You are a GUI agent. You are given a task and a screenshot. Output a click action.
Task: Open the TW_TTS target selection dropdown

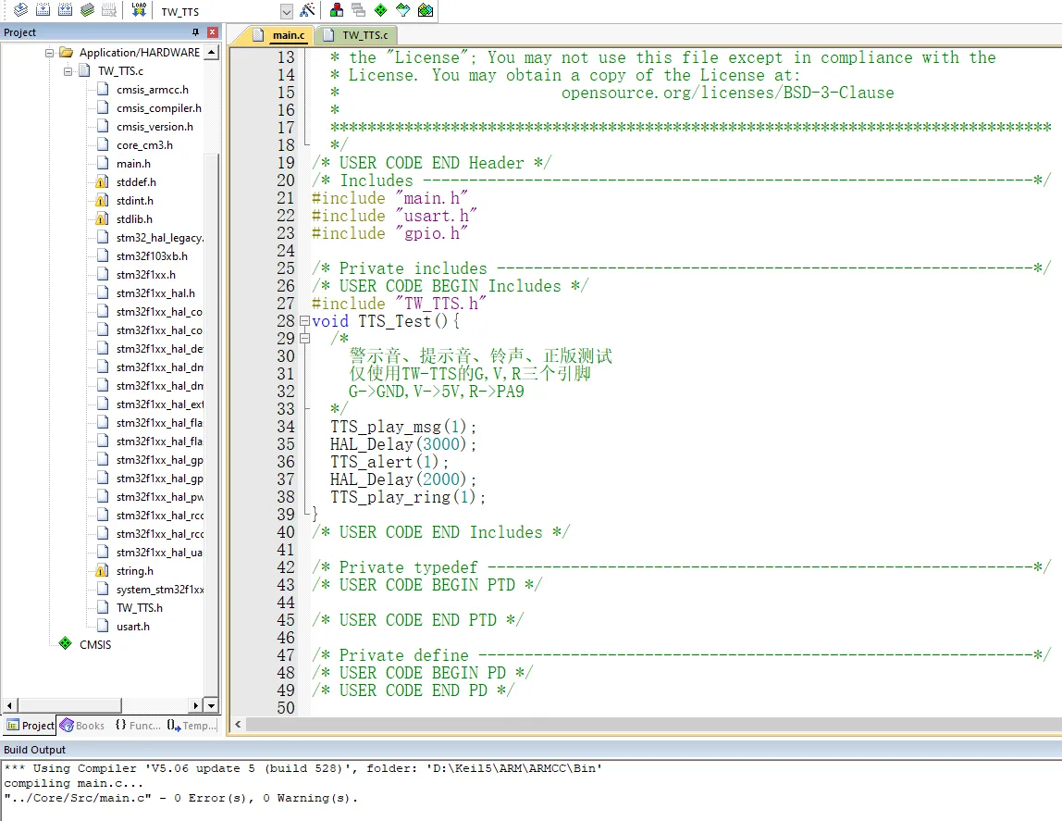286,12
